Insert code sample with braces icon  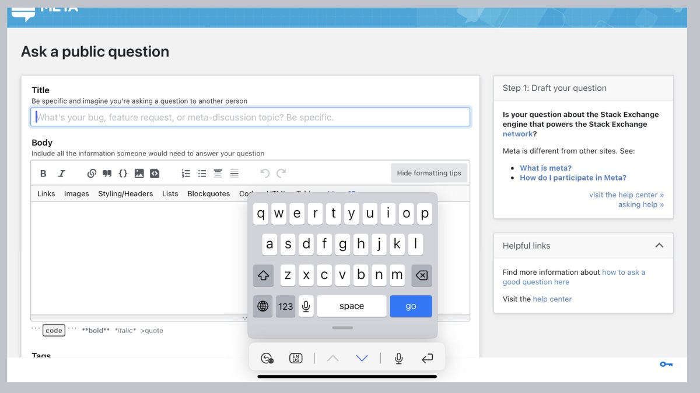click(123, 174)
